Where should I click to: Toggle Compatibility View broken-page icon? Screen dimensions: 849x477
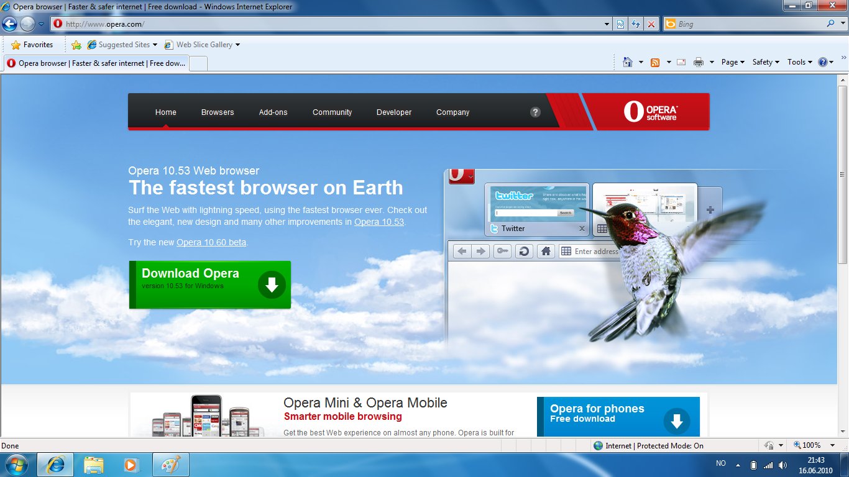coord(620,24)
